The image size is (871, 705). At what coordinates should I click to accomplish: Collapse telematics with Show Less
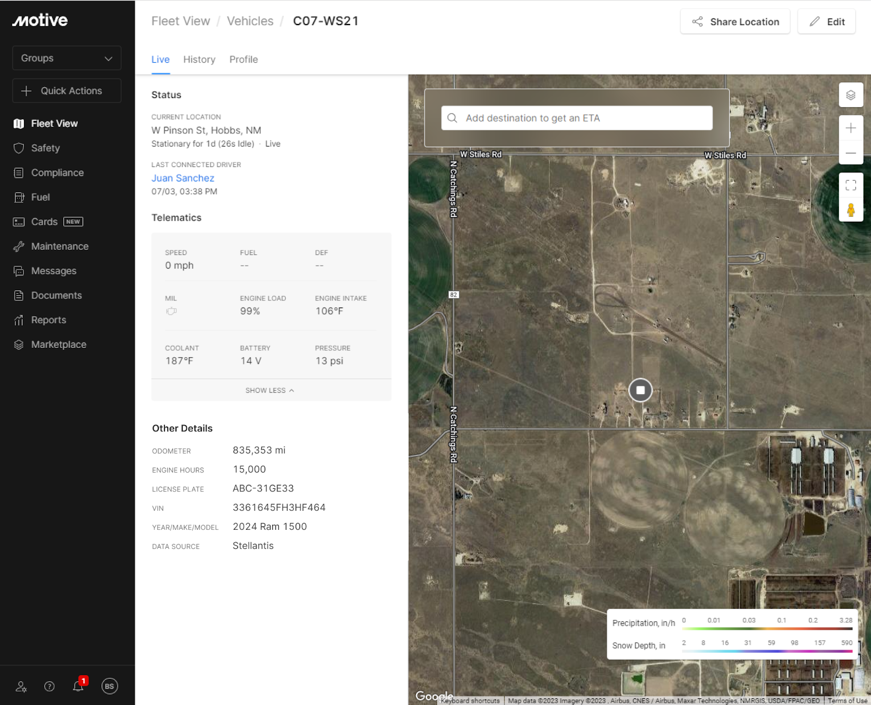[270, 390]
